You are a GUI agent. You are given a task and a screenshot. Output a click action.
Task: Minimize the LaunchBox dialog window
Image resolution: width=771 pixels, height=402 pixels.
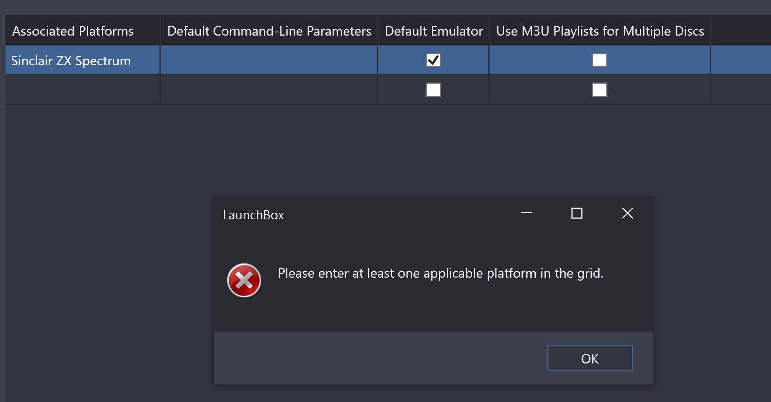tap(526, 213)
